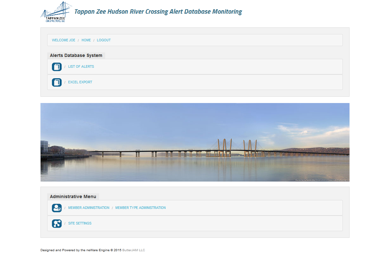Click the nodes icon beside Site Settings
This screenshot has width=390, height=262.
pos(57,224)
